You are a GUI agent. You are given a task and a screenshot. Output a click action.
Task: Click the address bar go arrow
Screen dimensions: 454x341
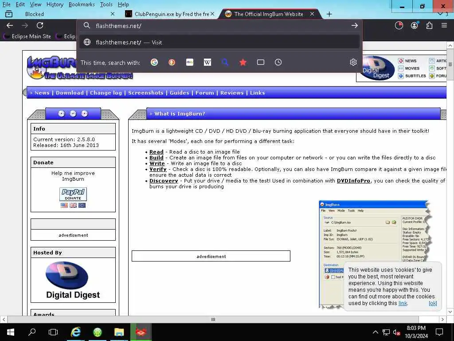pyautogui.click(x=354, y=25)
